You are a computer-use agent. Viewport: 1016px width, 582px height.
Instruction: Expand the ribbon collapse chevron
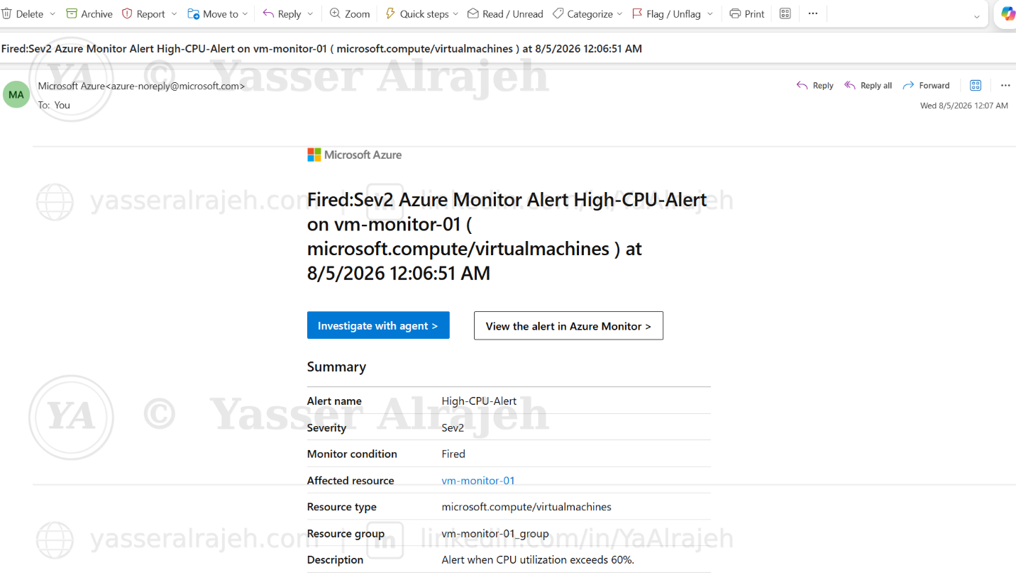click(978, 16)
